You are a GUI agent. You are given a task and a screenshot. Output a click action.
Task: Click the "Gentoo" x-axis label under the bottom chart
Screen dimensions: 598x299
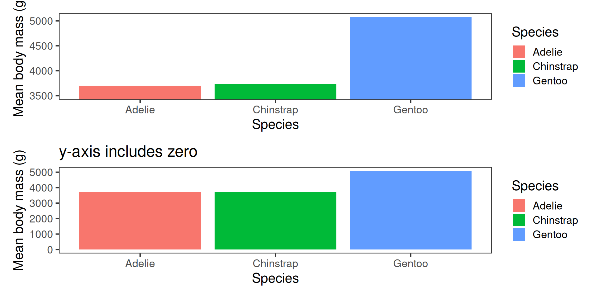(x=411, y=264)
